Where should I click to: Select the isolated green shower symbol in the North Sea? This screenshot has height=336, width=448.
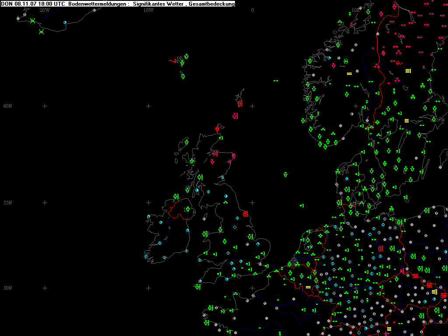pos(285,175)
